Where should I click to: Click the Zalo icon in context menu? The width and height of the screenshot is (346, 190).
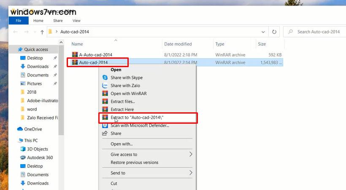tap(105, 86)
